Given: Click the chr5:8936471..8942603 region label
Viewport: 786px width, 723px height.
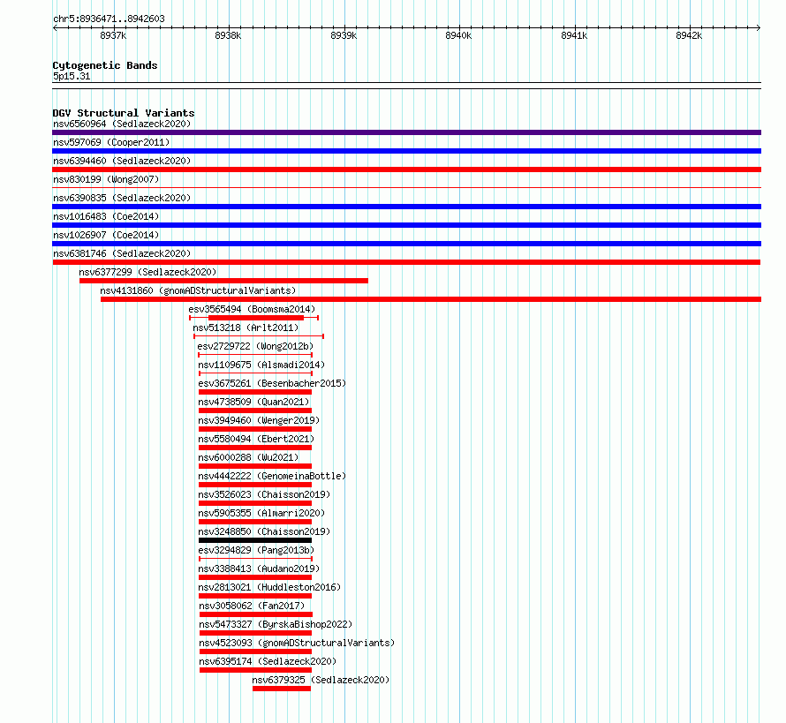Looking at the screenshot, I should pos(109,19).
